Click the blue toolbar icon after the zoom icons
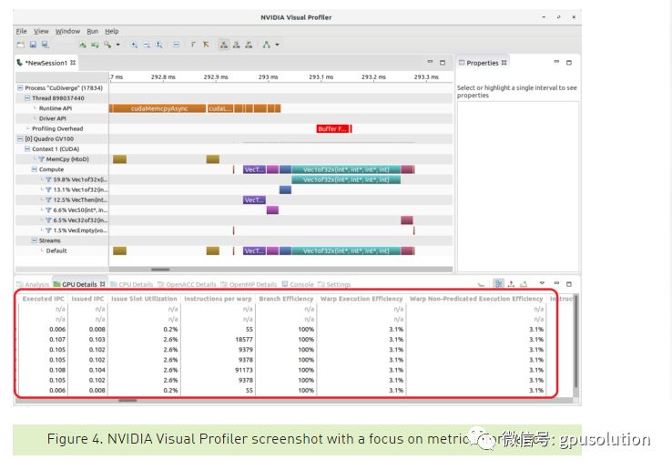Screen dimensions: 672x470 click(176, 45)
